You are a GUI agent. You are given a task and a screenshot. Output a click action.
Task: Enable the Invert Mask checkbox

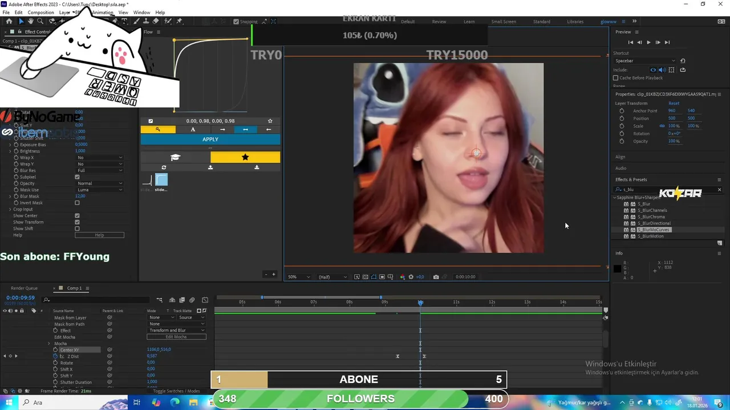(77, 203)
